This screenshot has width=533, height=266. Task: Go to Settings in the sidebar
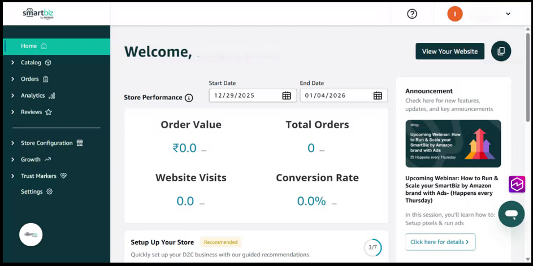32,192
